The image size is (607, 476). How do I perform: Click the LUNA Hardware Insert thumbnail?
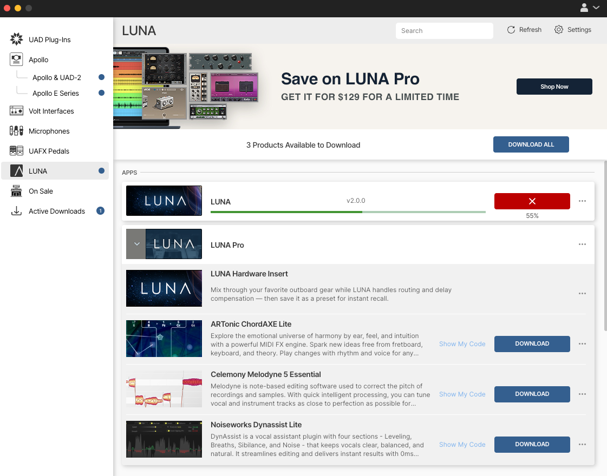[x=164, y=288]
